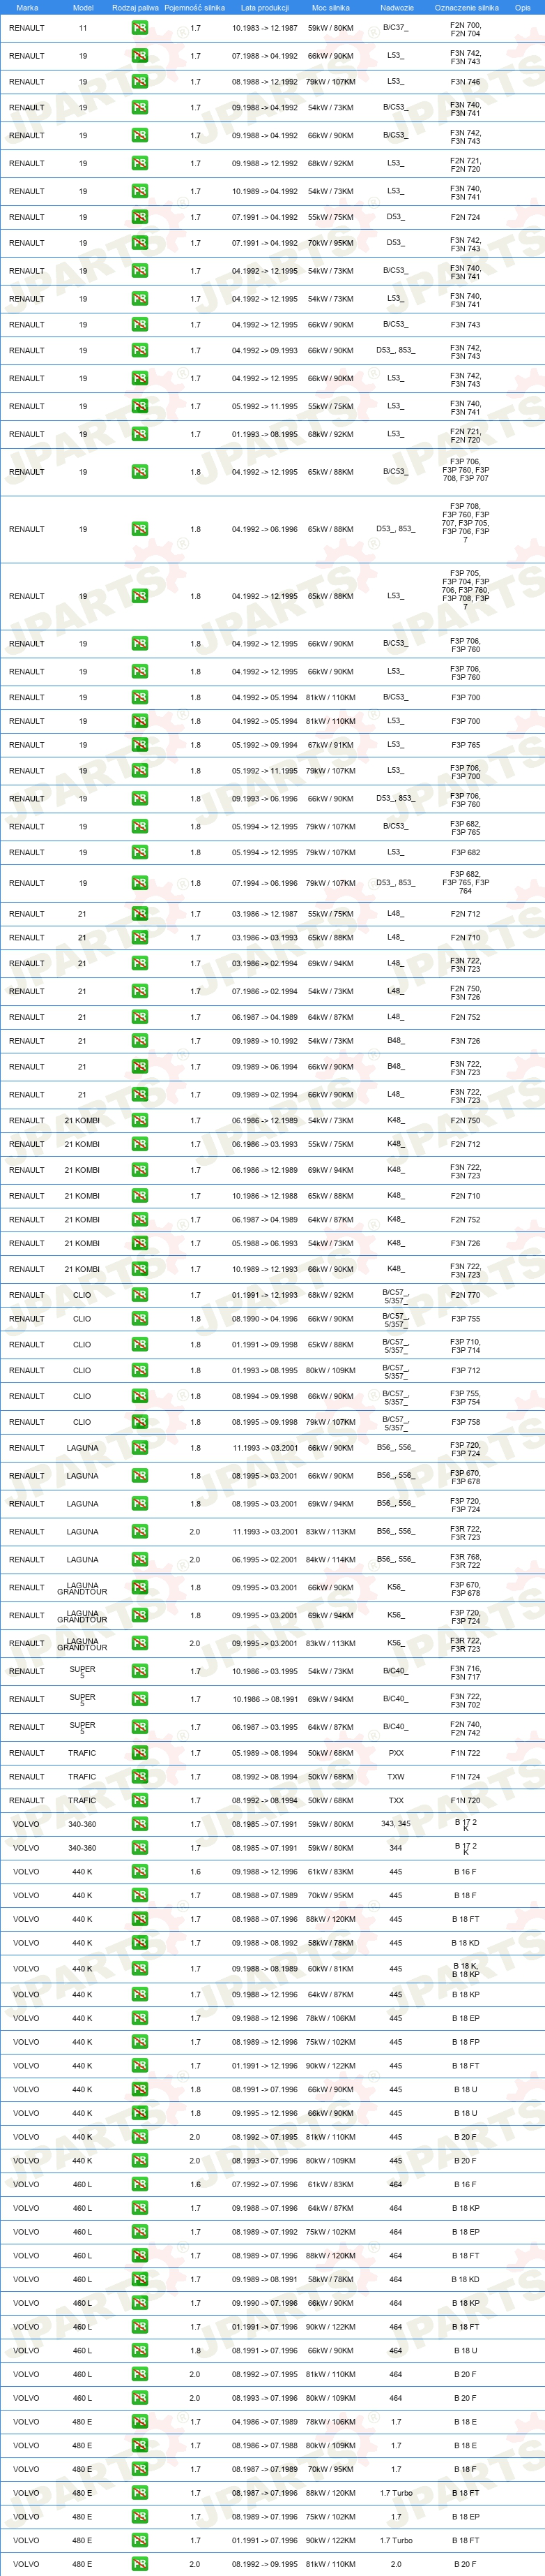
Task: Click the fuel icon in the Laguna Grandtour 2.0 row
Action: coord(140,1643)
